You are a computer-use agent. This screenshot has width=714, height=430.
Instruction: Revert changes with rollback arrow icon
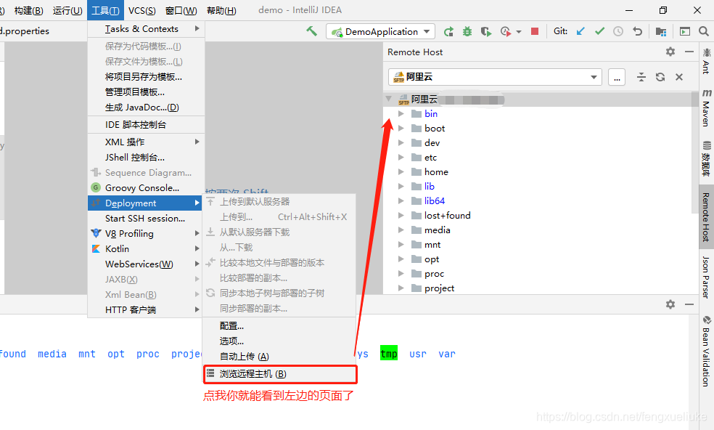(638, 31)
